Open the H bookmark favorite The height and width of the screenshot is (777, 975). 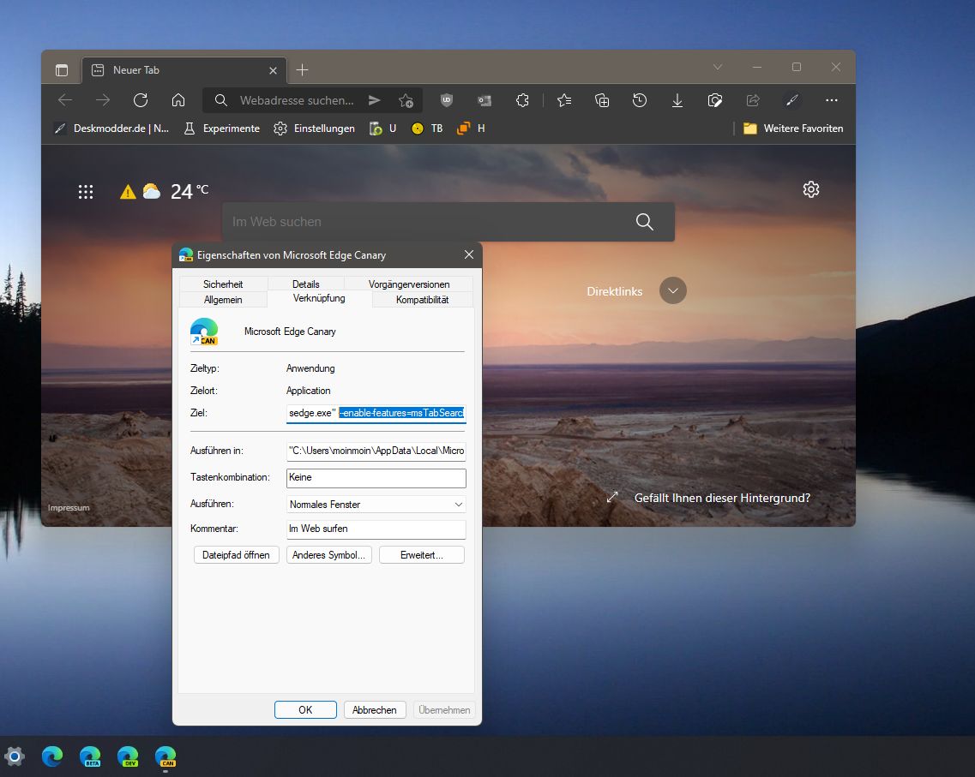pos(471,129)
